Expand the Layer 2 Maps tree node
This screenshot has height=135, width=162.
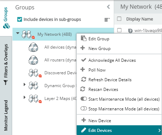(x=24, y=97)
